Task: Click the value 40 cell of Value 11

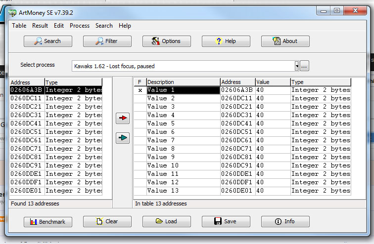Action: tap(273, 174)
